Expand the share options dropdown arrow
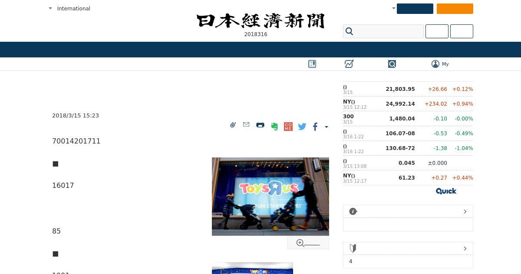 click(x=326, y=127)
